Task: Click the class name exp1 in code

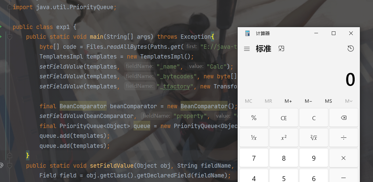Action: coord(63,27)
